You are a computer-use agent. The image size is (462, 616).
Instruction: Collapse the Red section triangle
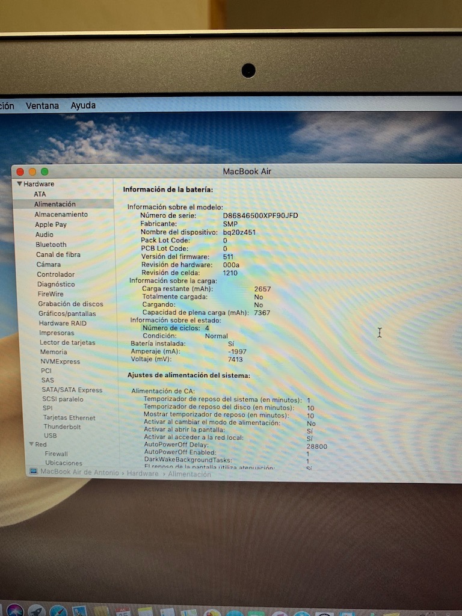point(31,444)
